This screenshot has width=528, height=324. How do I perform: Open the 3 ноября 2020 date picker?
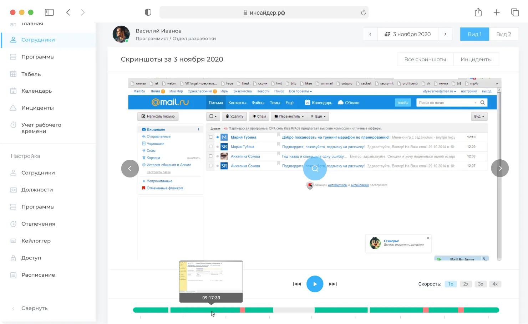tap(408, 34)
